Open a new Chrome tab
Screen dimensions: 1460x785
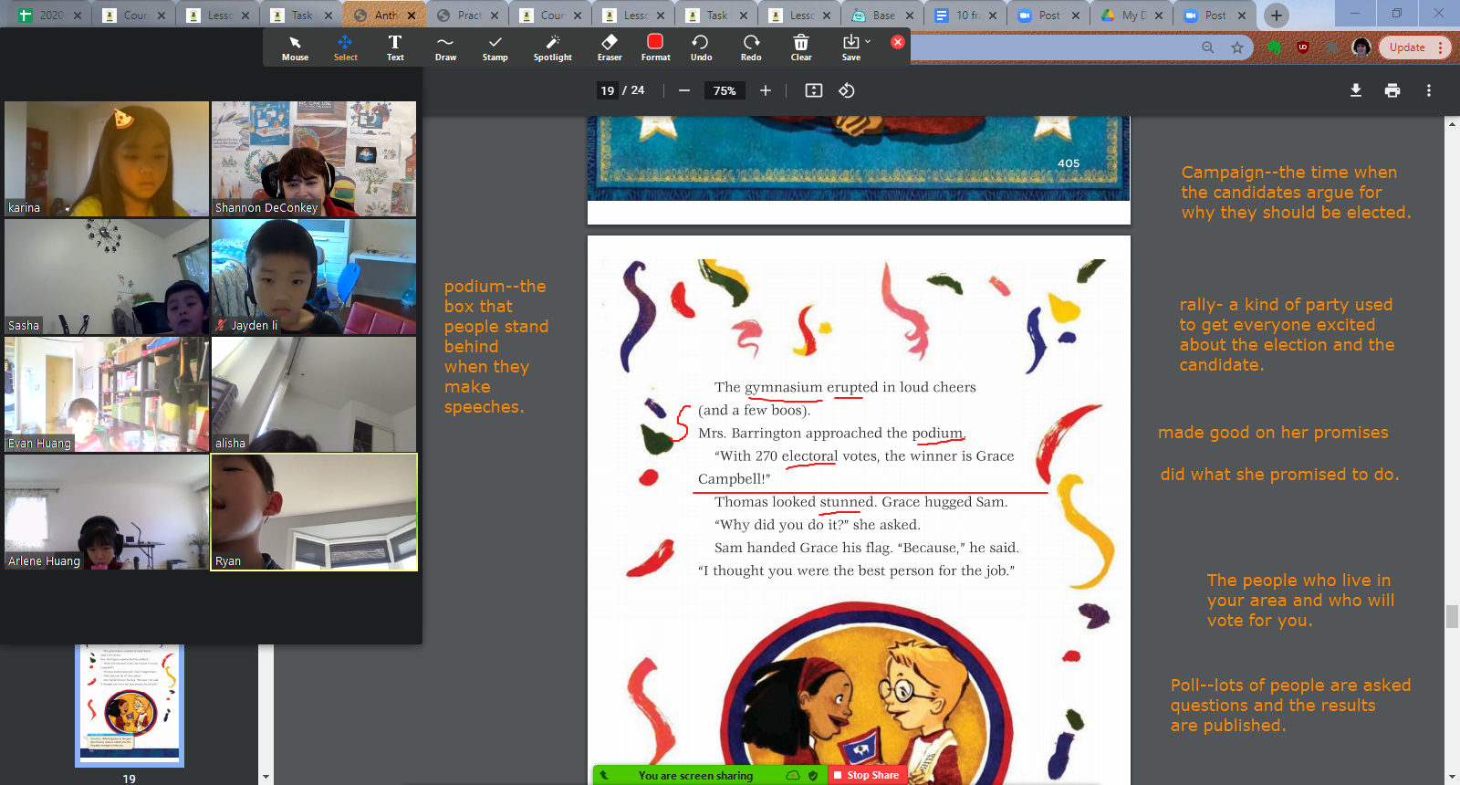(1277, 16)
